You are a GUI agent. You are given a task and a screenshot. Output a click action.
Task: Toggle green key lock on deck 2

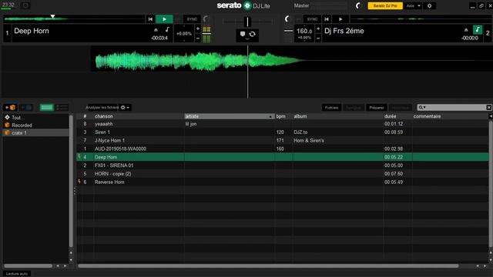click(478, 30)
